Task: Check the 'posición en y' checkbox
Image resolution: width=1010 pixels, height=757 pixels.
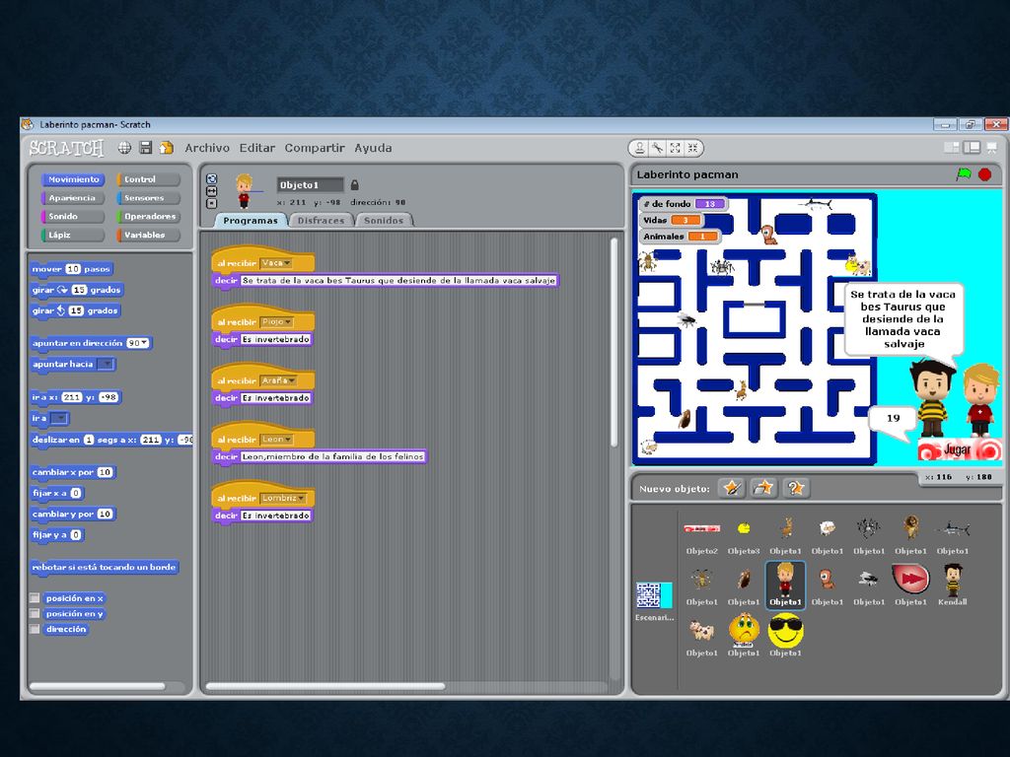Action: (x=35, y=613)
